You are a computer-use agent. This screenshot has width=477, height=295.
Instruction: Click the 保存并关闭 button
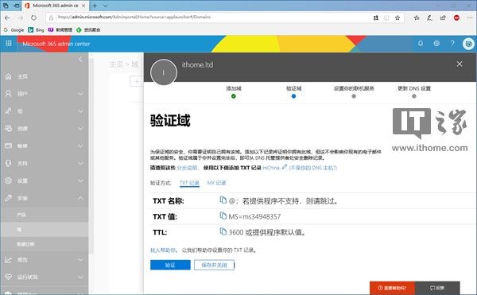click(x=214, y=265)
